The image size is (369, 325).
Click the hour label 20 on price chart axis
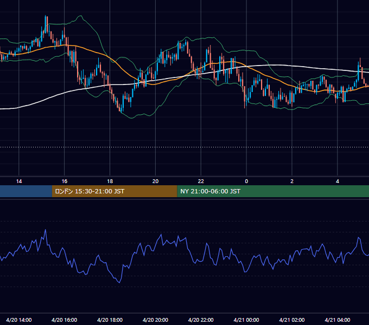tap(155, 181)
